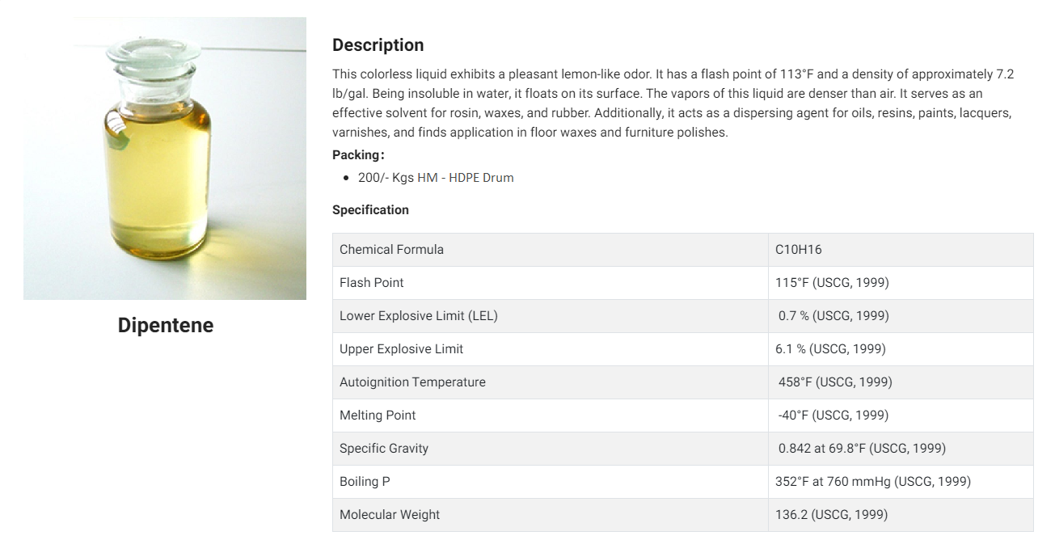Click the Dipentene bottle product image
Image resolution: width=1055 pixels, height=540 pixels.
coord(165,158)
